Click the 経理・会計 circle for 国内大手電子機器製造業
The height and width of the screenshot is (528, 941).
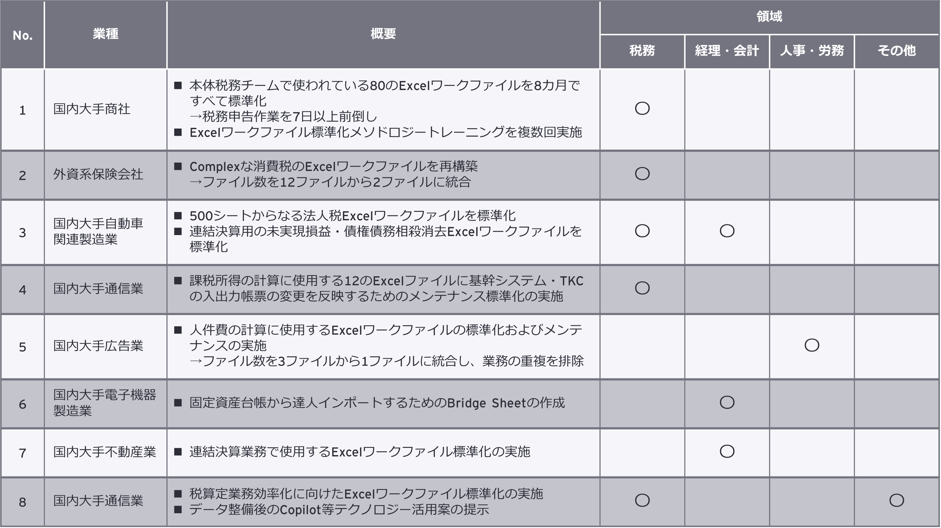pos(727,402)
